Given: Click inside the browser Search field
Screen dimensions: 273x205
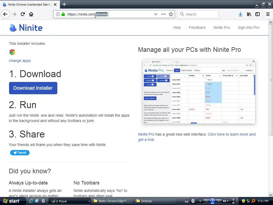Looking at the screenshot, I should 198,14.
